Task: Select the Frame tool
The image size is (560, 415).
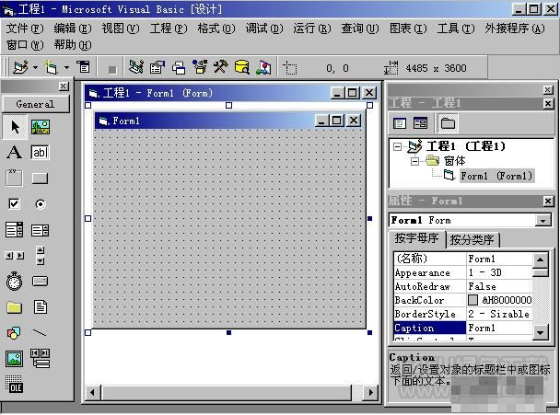Action: (x=15, y=178)
